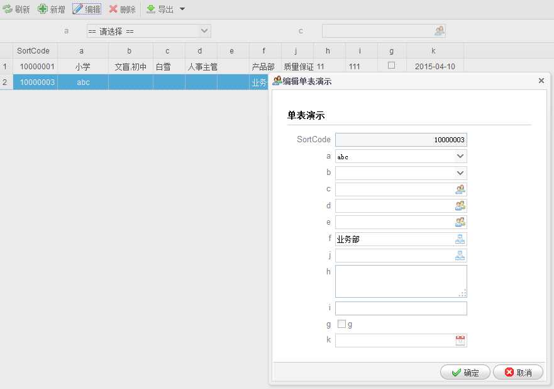Click the 新增 add toolbar button

point(52,9)
